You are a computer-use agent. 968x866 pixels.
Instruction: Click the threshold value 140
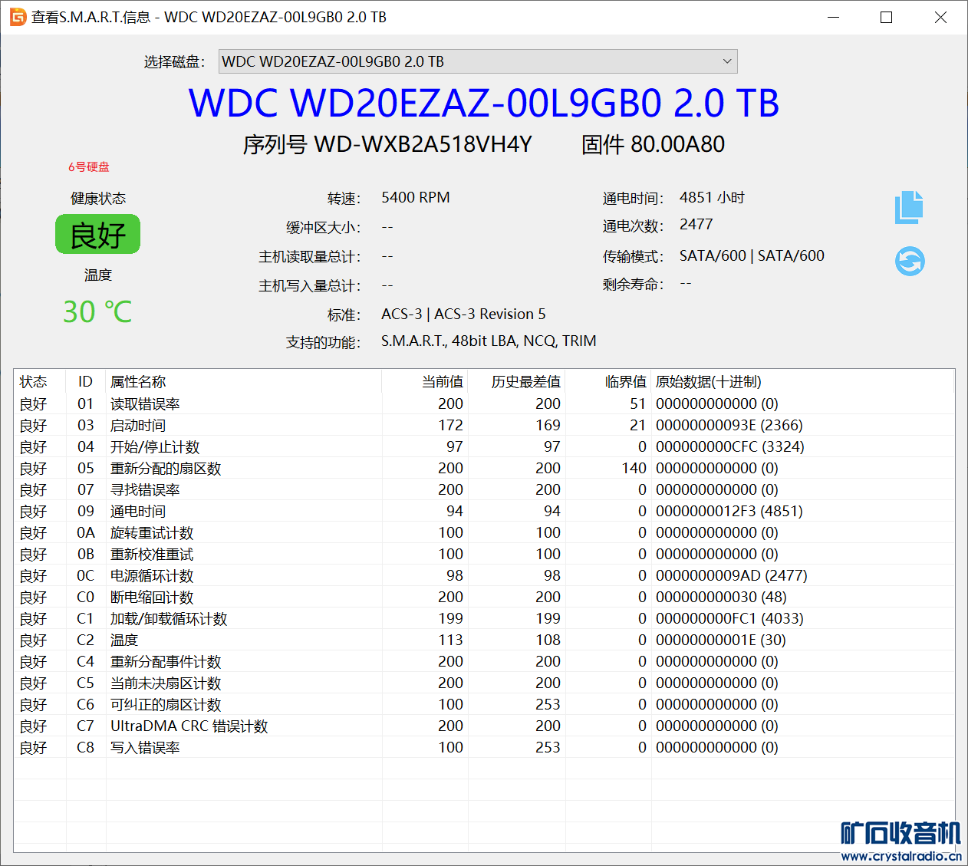(x=634, y=468)
